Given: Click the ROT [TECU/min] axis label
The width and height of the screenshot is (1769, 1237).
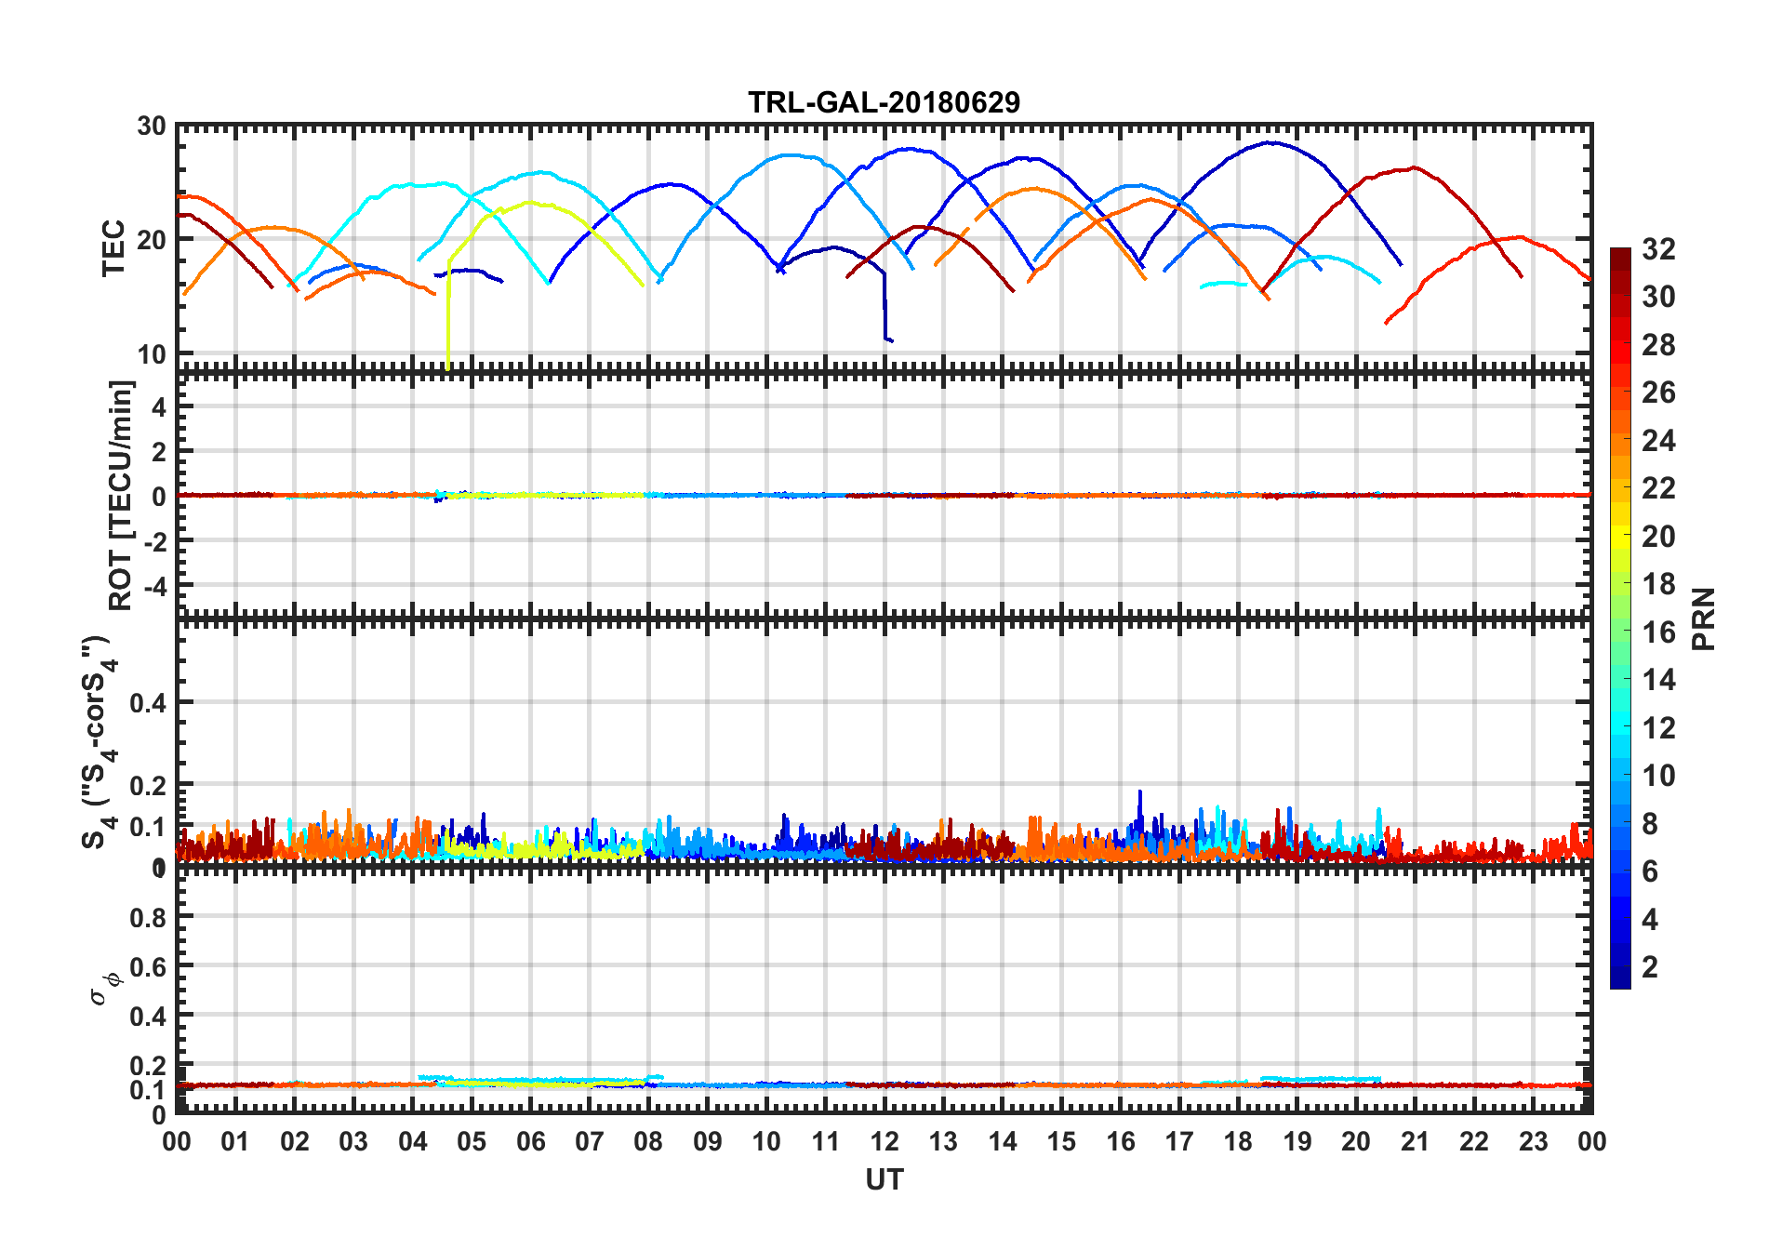Looking at the screenshot, I should point(121,495).
